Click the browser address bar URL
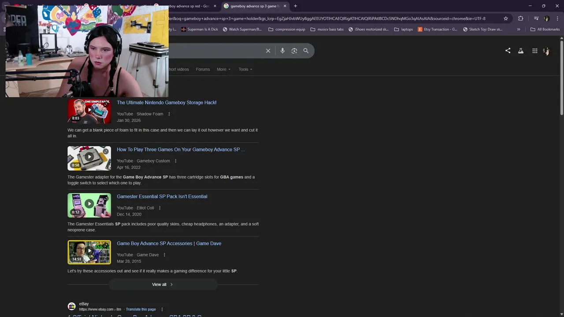Image resolution: width=564 pixels, height=317 pixels. tap(327, 18)
